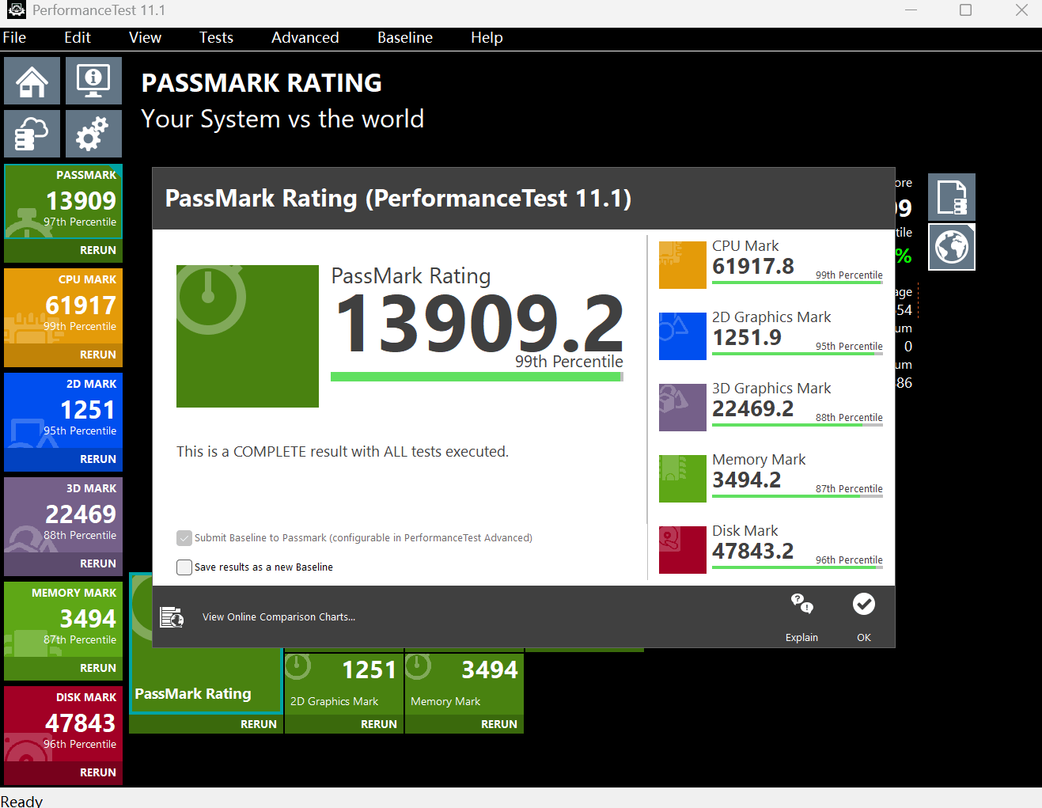The height and width of the screenshot is (808, 1042).
Task: Click View Online Comparison Charts link
Action: [278, 617]
